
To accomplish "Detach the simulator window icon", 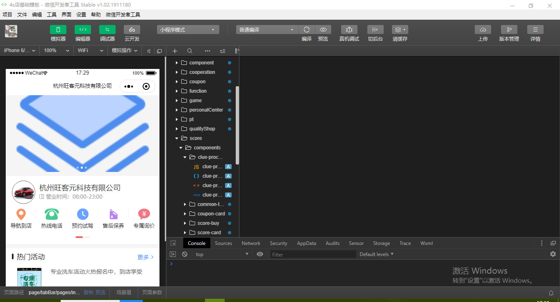I will 159,51.
